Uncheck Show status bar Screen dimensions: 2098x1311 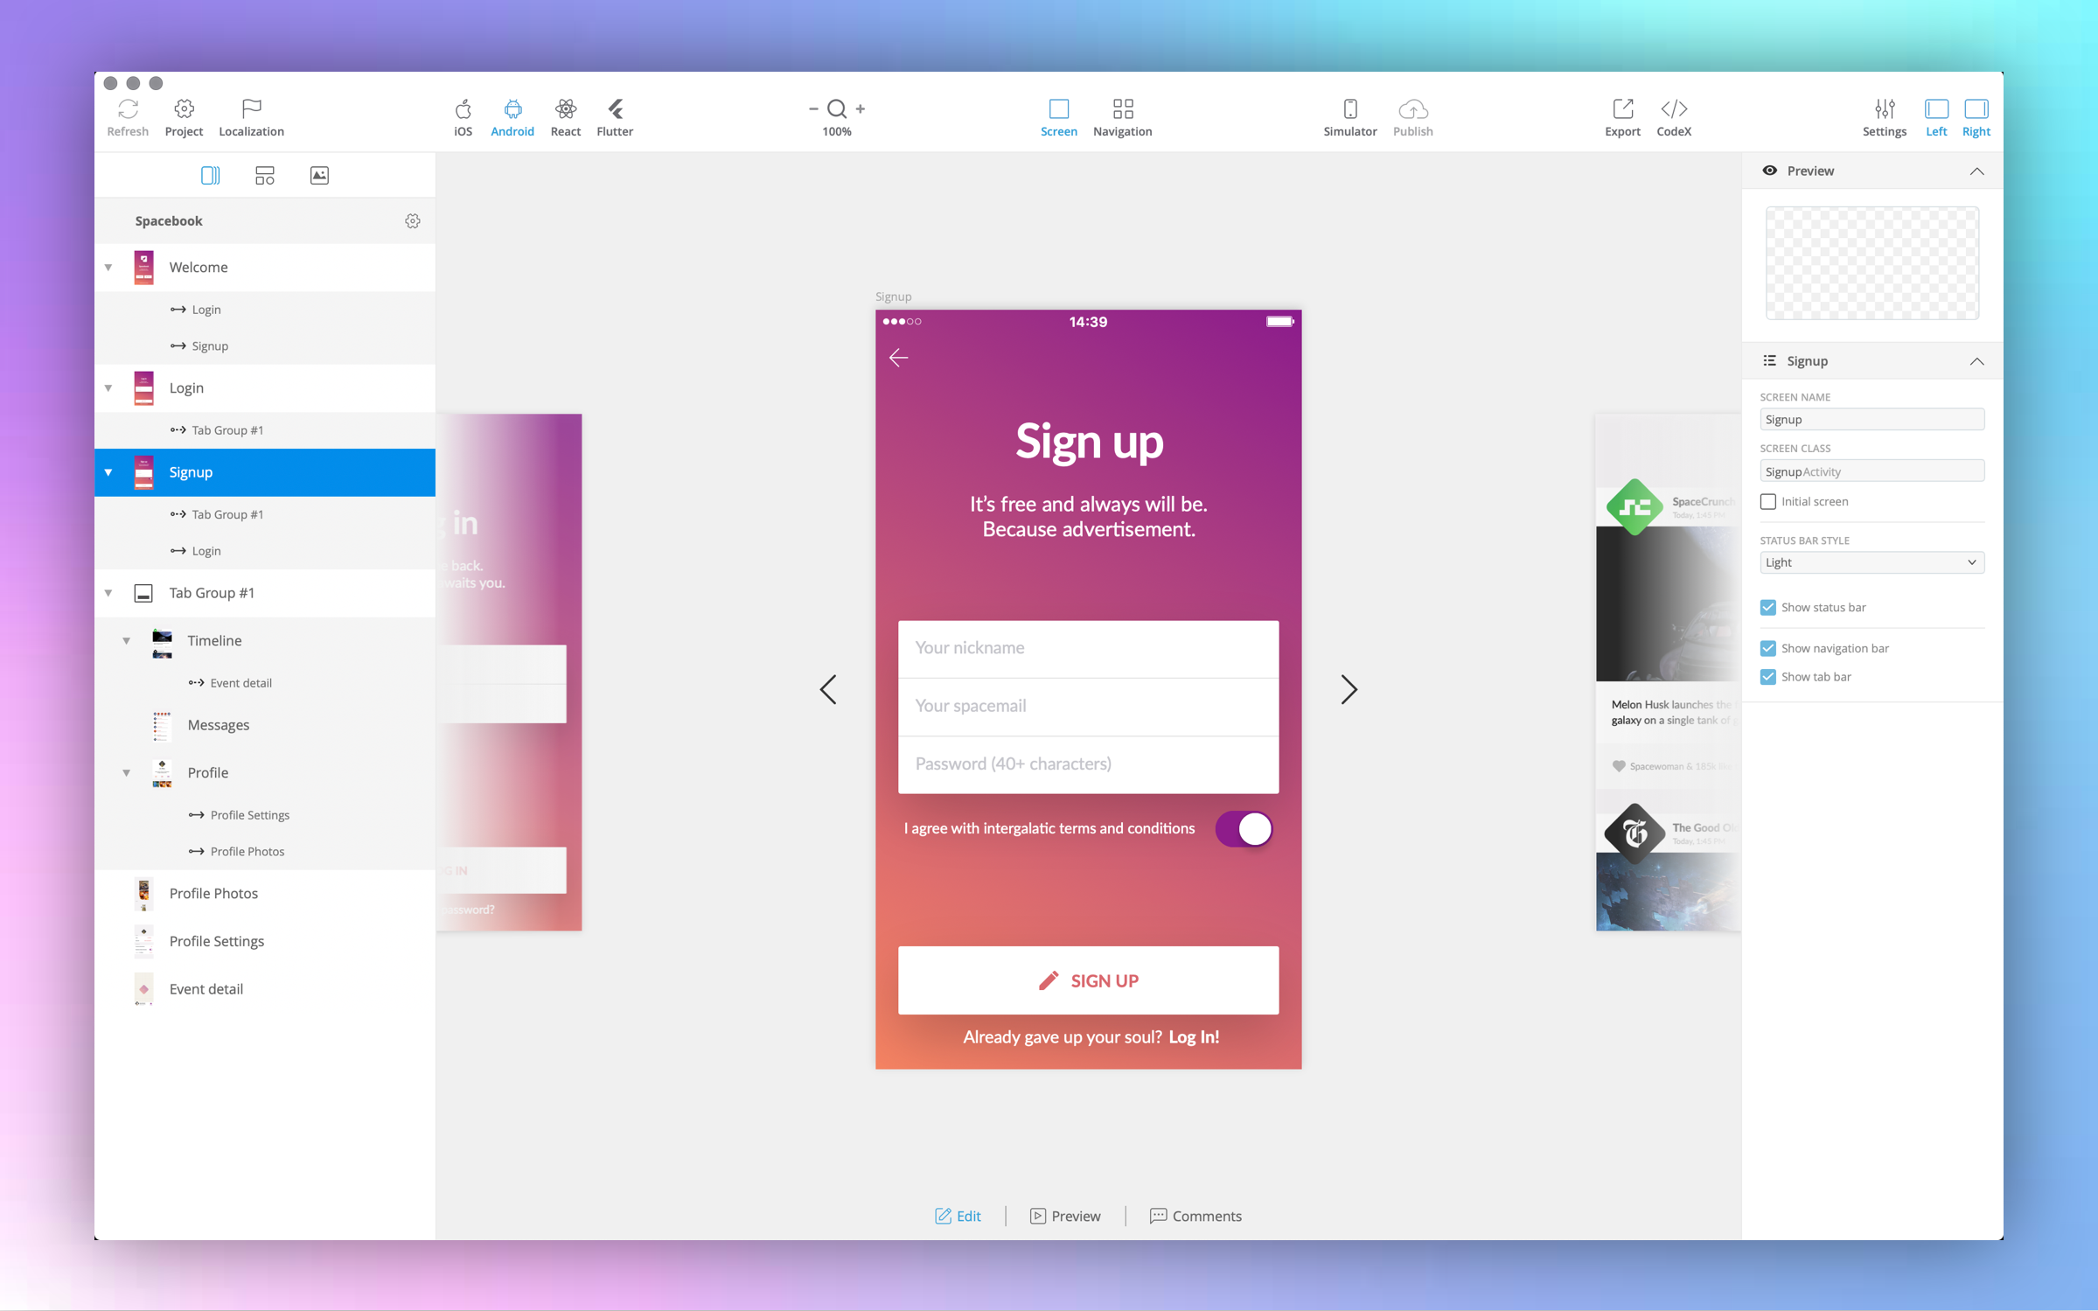coord(1768,607)
